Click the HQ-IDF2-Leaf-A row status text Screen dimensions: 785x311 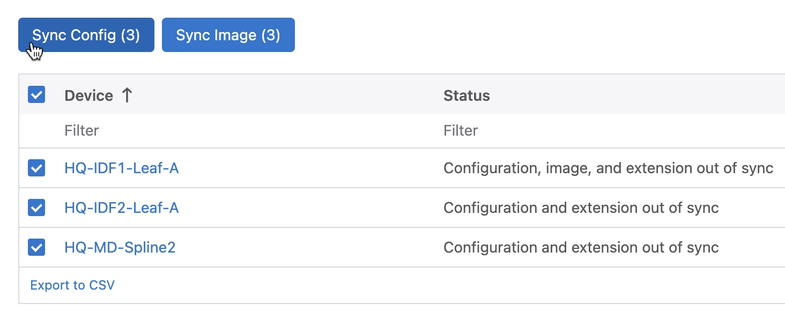[581, 208]
